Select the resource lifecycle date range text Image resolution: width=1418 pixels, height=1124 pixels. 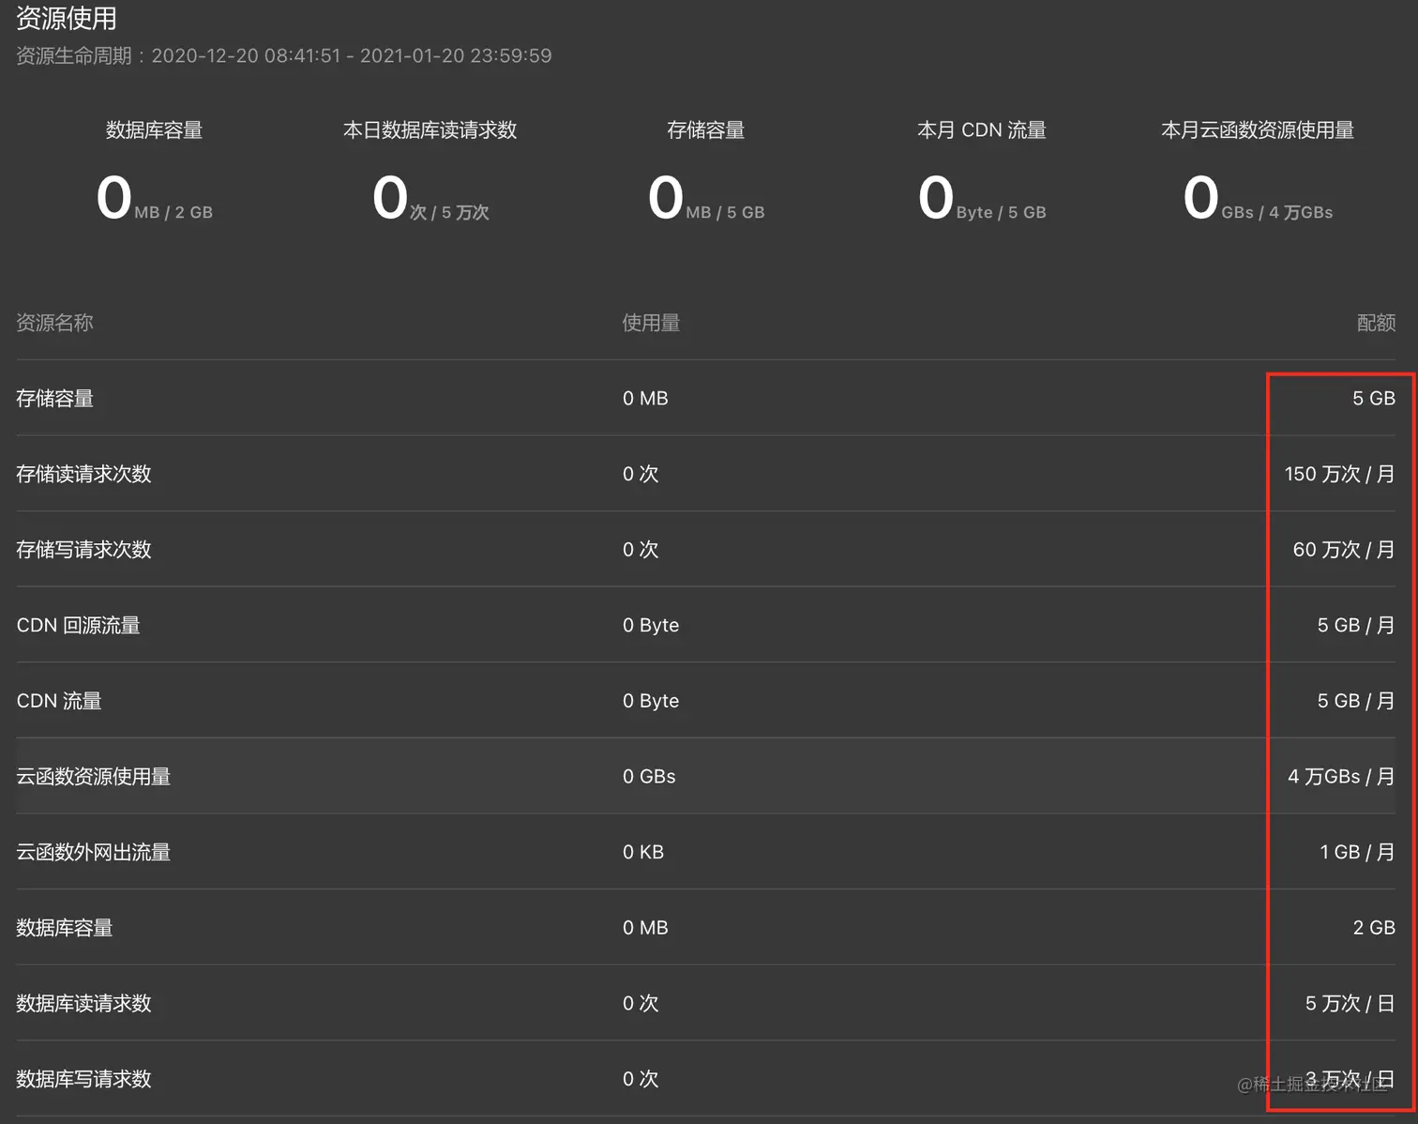352,55
